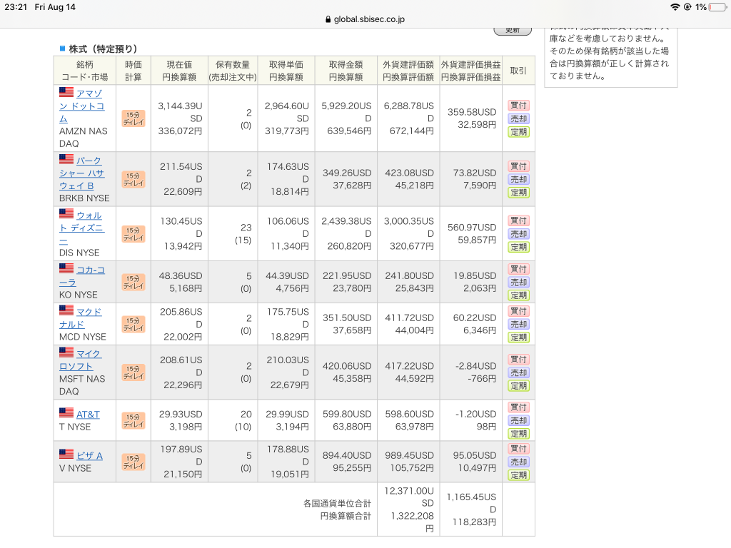The width and height of the screenshot is (731, 548).
Task: Tap the 23:21 clock in the status bar
Action: coord(16,7)
